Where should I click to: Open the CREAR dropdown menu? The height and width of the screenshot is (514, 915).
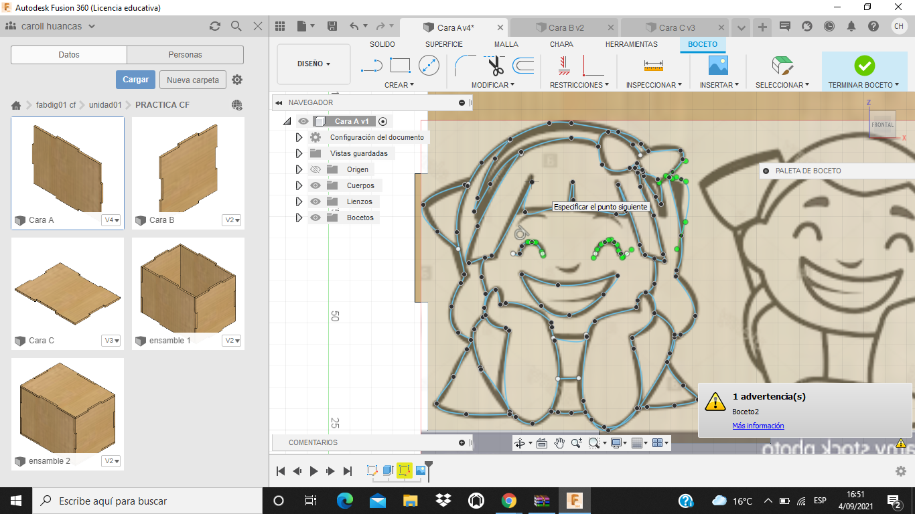pos(399,85)
